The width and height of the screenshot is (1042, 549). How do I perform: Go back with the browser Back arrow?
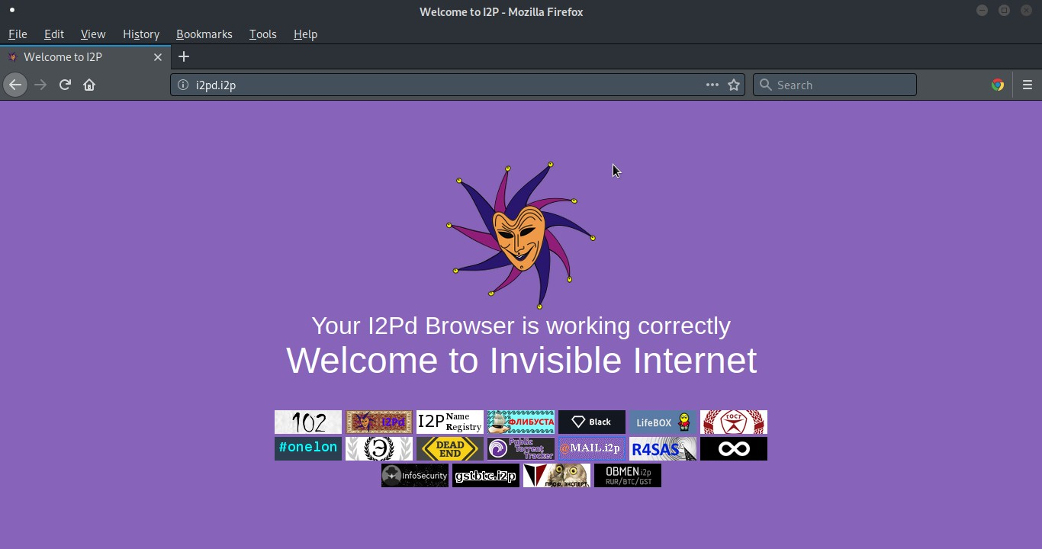(15, 85)
